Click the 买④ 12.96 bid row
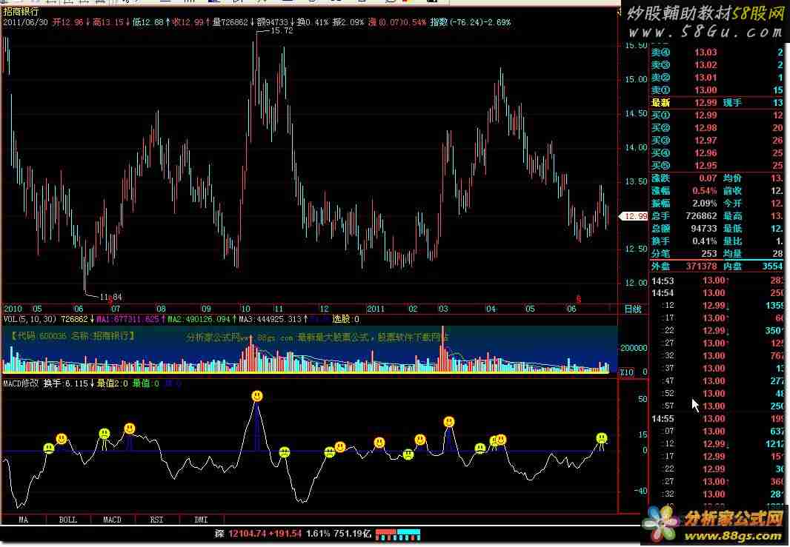Viewport: 790px width, 547px height. pos(718,153)
